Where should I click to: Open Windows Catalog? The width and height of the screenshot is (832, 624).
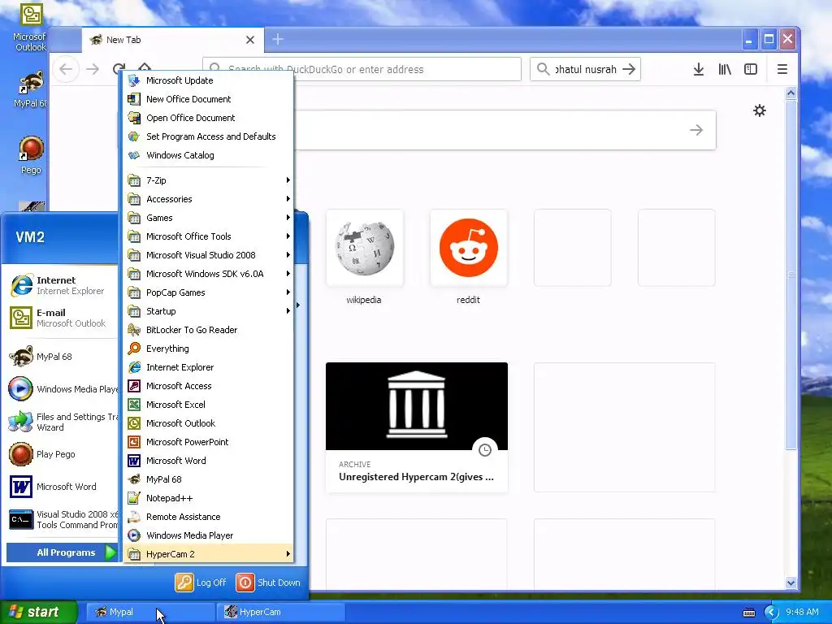tap(208, 155)
